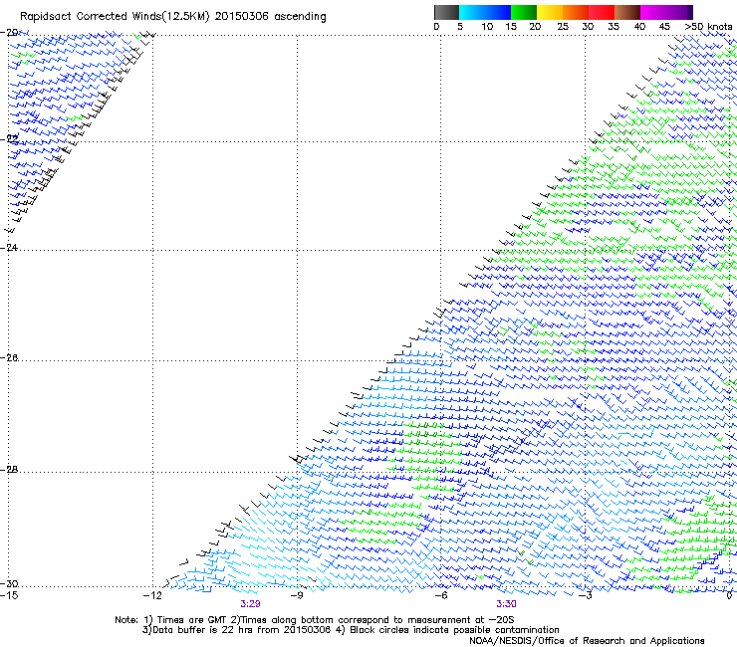Click the "35" label under the color scale
This screenshot has width=737, height=647.
tap(614, 27)
